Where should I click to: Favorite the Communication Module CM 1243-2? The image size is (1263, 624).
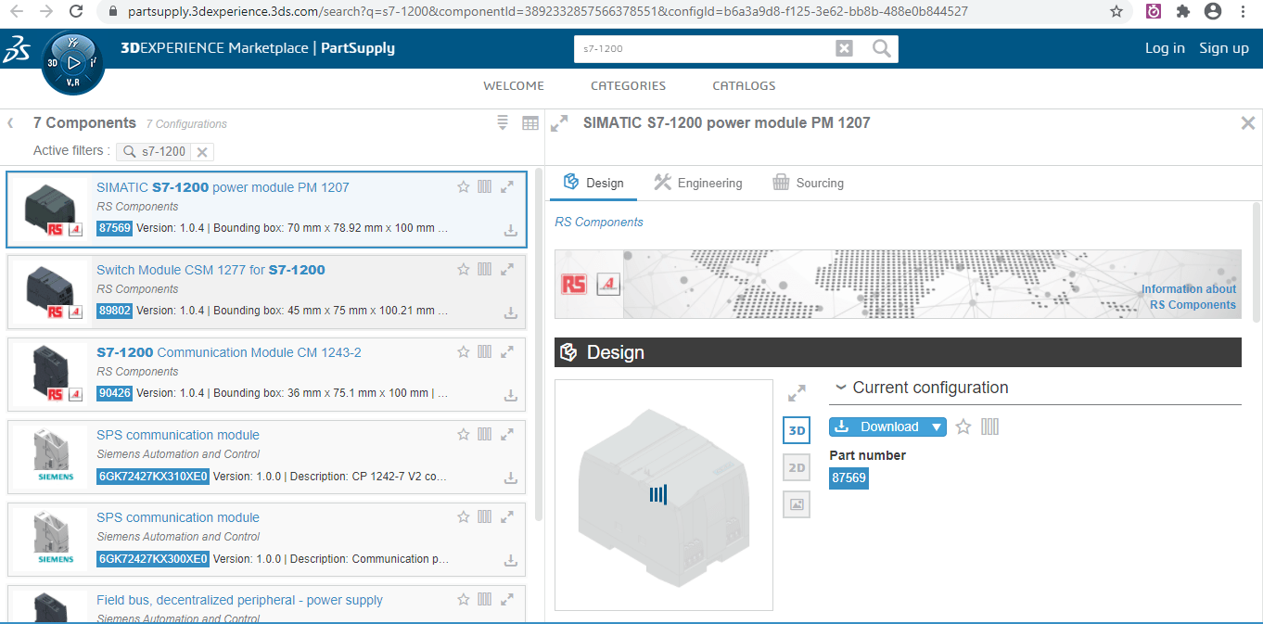pos(464,351)
